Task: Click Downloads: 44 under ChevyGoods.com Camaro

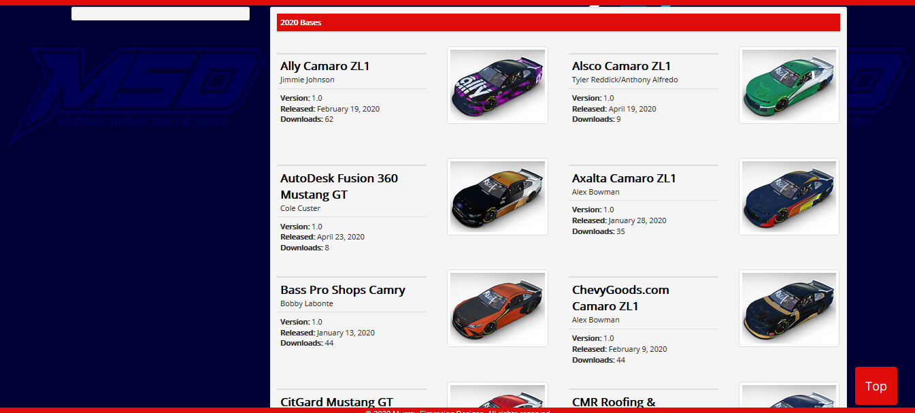Action: pyautogui.click(x=599, y=360)
